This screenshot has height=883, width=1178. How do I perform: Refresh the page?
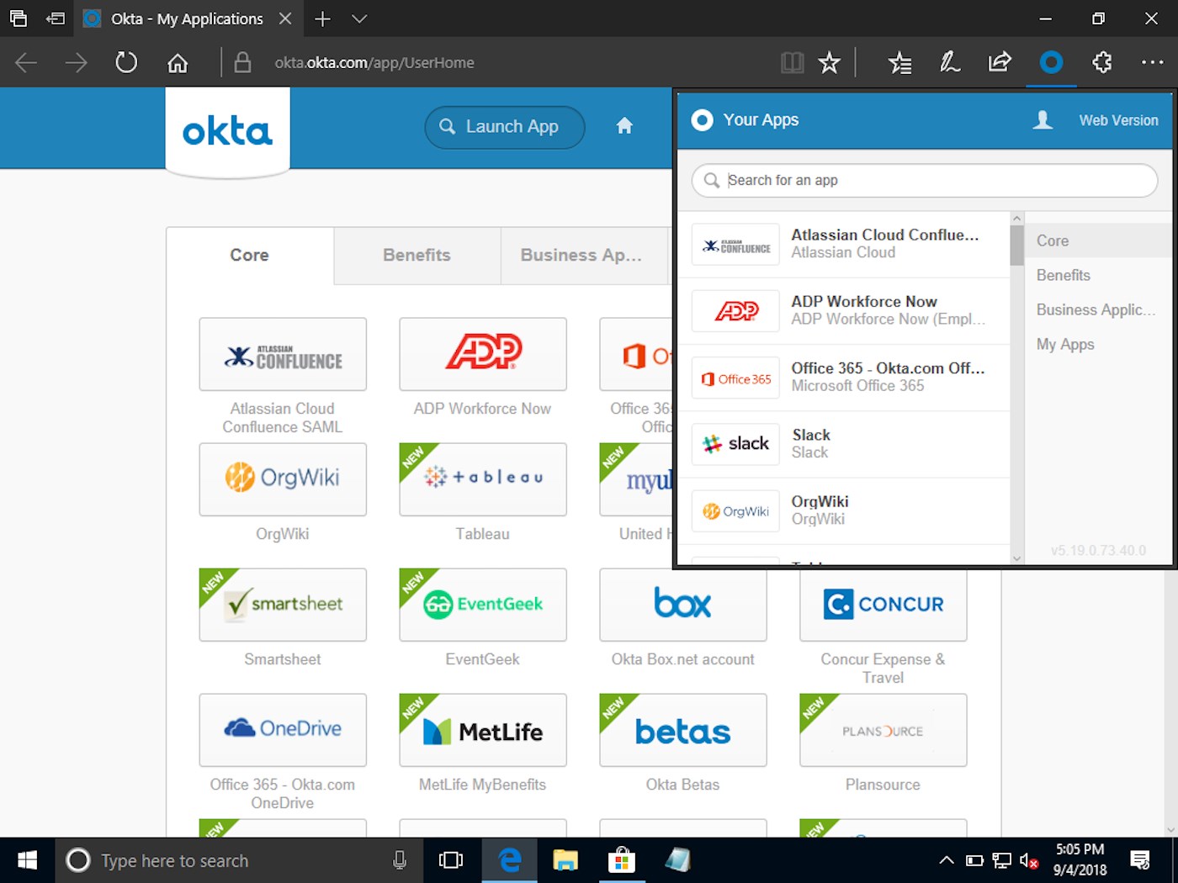point(126,62)
